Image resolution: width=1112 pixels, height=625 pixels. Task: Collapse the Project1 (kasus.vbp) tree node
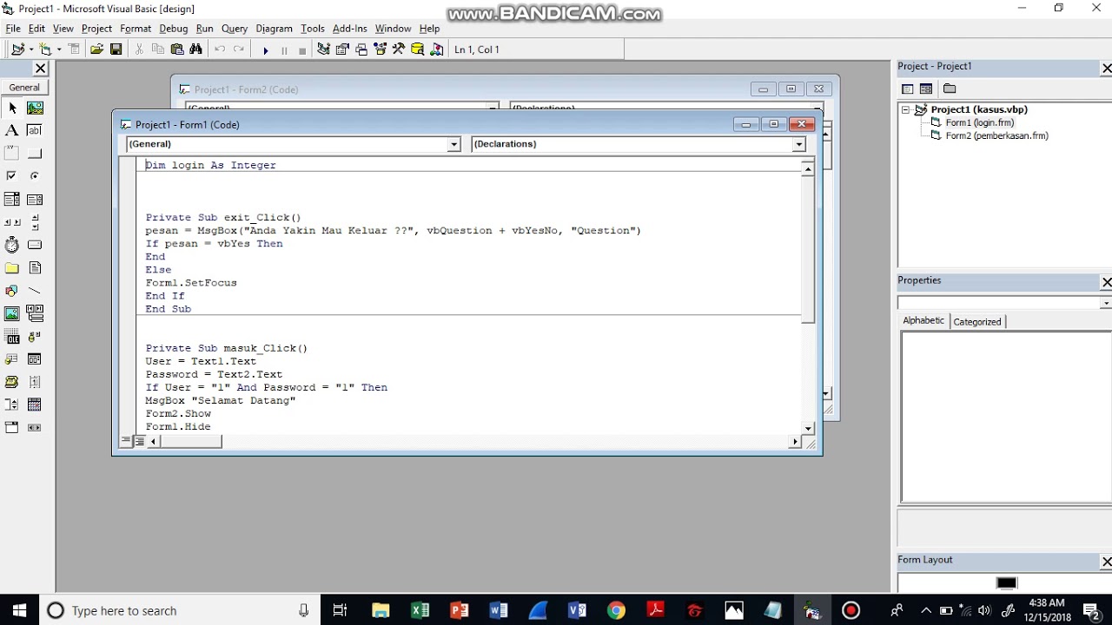click(905, 109)
